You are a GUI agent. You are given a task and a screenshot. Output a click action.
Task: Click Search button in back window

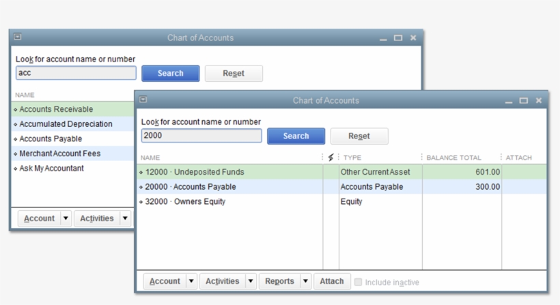170,73
